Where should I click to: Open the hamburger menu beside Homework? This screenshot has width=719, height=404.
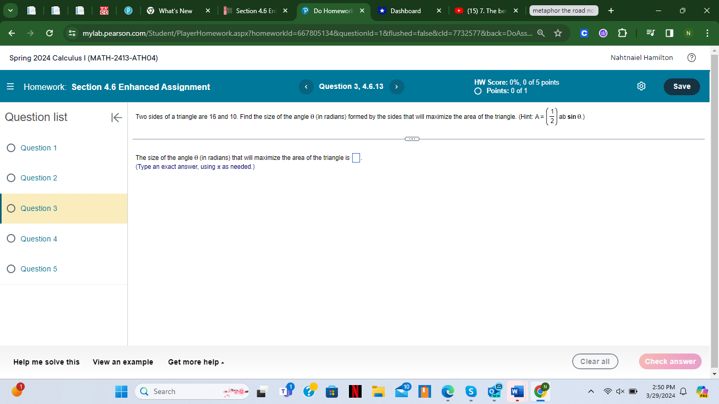point(9,86)
